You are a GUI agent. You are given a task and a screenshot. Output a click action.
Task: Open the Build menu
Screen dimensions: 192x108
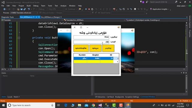(28, 6)
